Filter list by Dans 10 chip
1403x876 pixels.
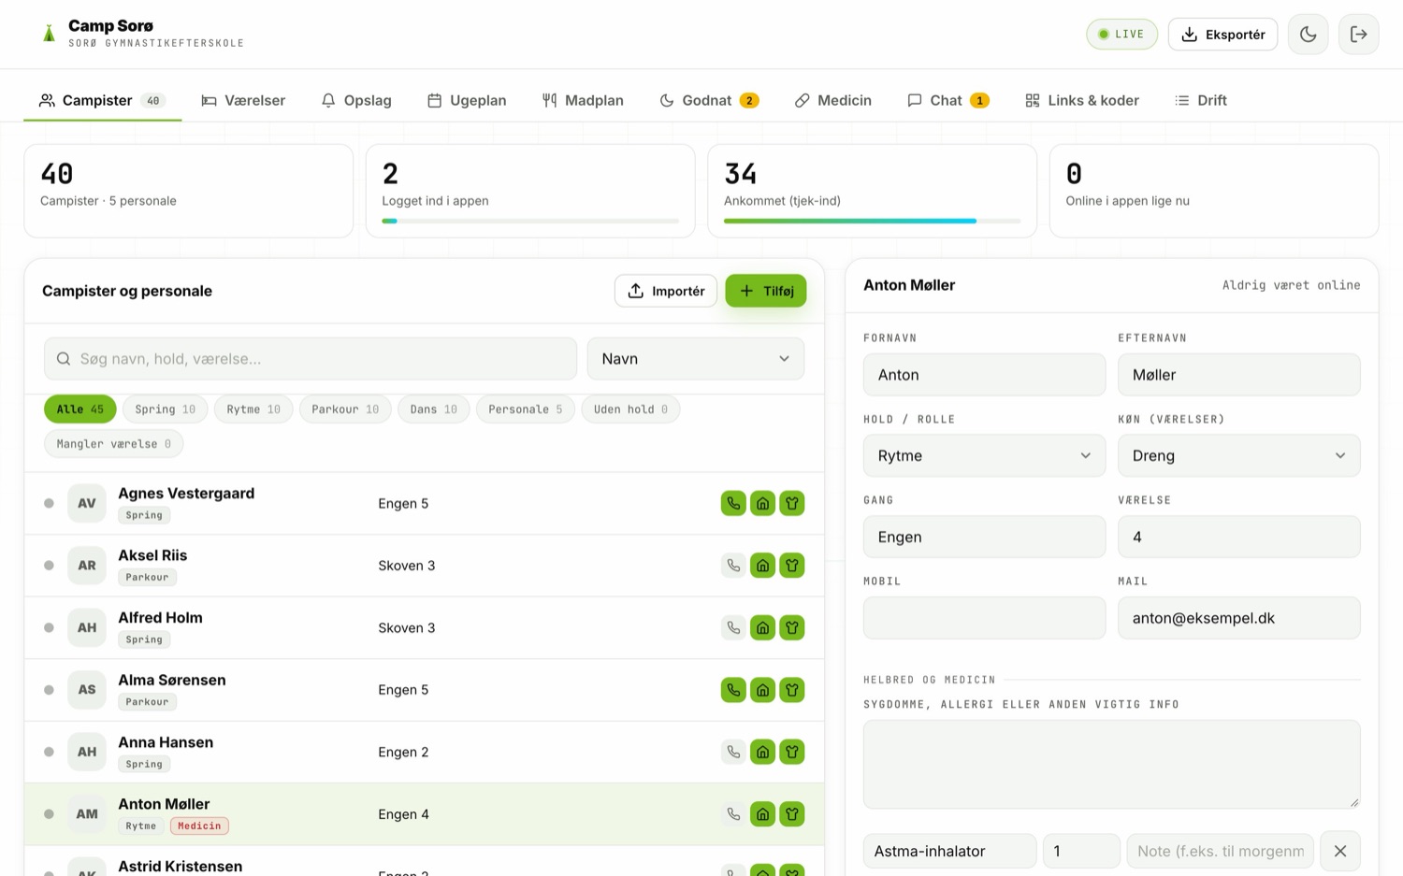433,409
